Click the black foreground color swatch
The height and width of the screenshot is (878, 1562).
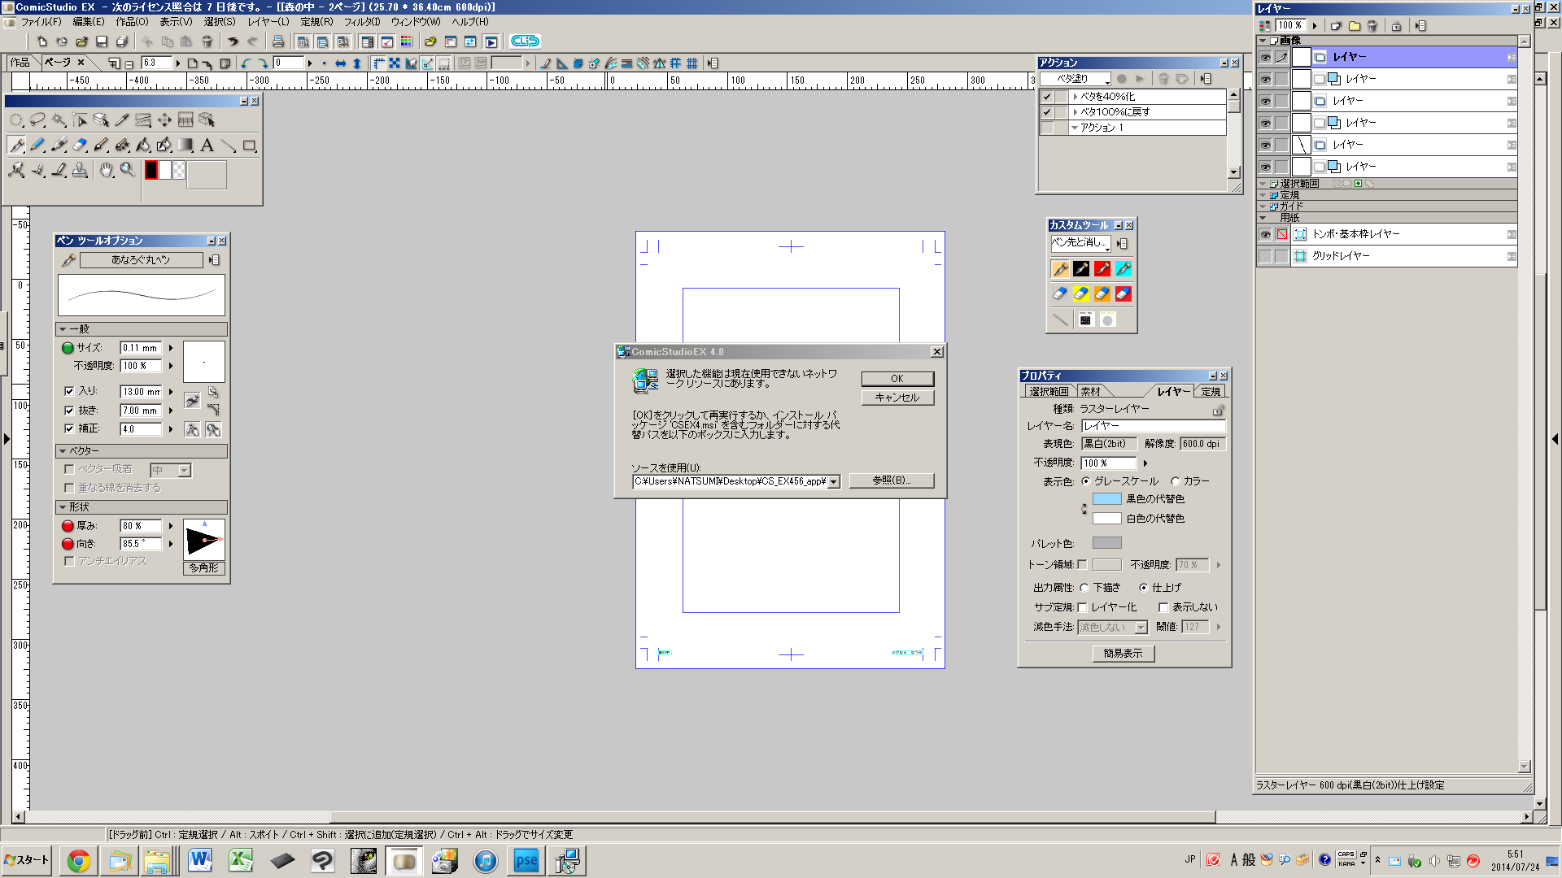[x=151, y=170]
